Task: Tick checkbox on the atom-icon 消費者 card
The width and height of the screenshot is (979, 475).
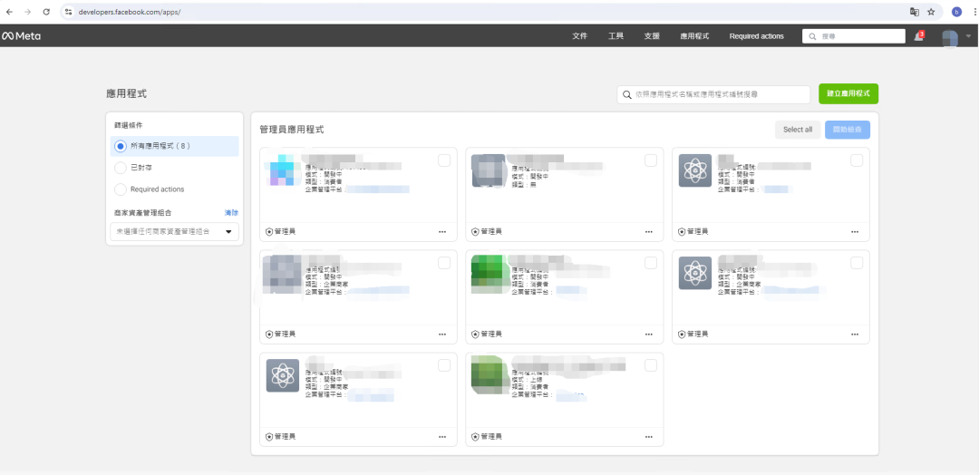Action: point(857,160)
